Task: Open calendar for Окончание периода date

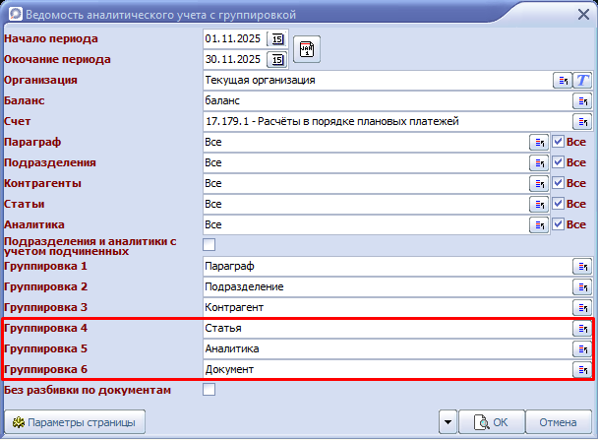Action: (277, 59)
